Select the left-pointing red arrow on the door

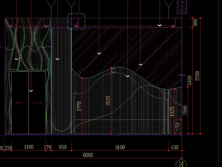click(20, 103)
